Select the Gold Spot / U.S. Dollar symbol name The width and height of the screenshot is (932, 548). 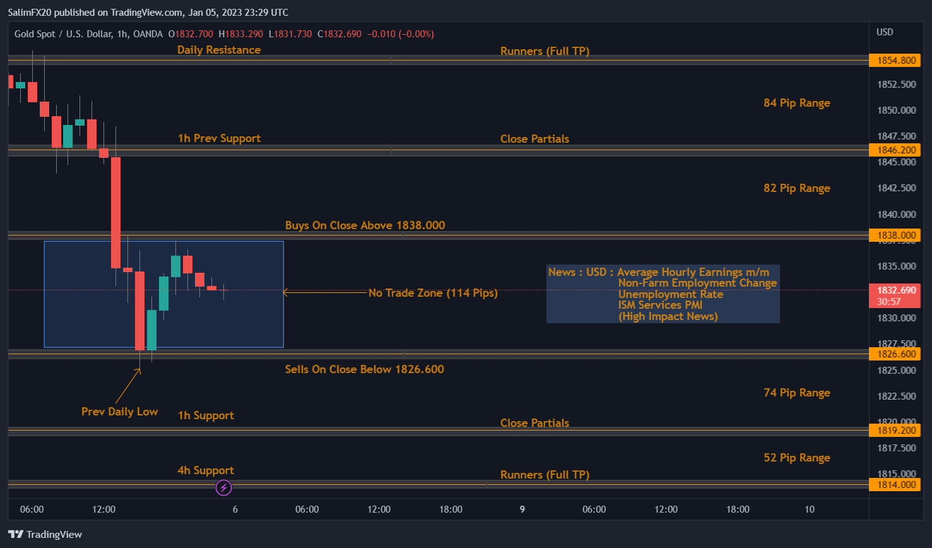63,34
